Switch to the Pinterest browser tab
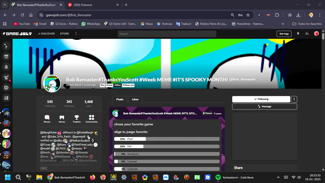The image size is (325, 183). tap(93, 5)
